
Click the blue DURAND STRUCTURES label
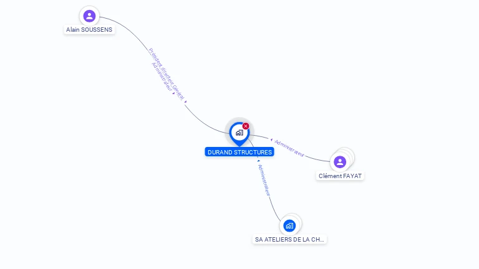click(x=239, y=152)
